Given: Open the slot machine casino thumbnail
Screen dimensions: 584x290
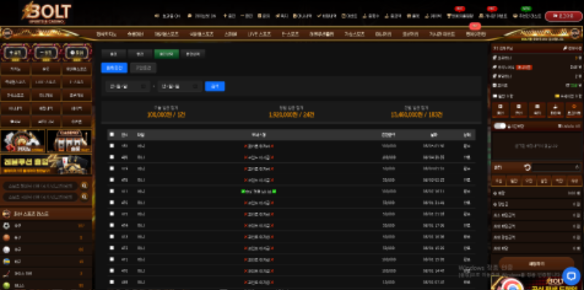Looking at the screenshot, I should click(69, 141).
